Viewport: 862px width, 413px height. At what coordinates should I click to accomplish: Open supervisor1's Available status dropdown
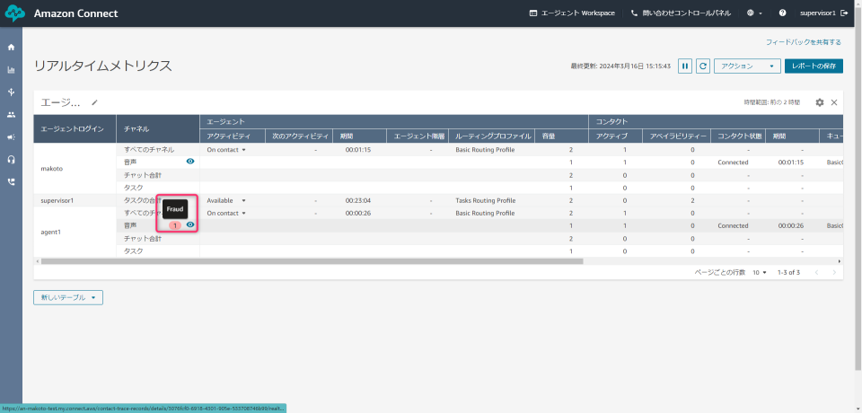click(226, 200)
